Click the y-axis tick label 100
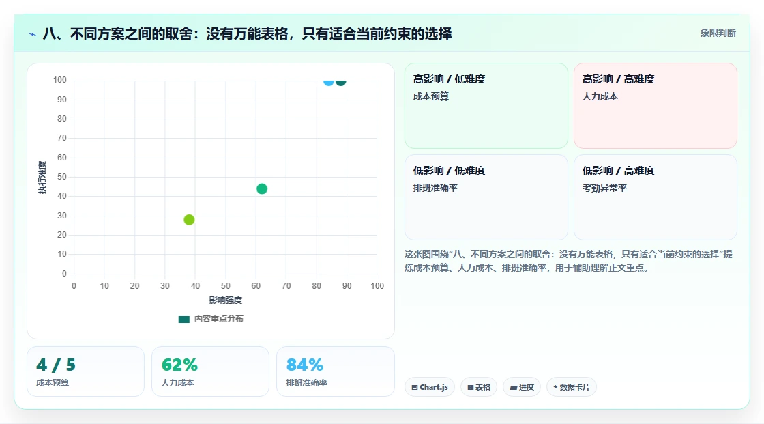The image size is (764, 424). [x=60, y=80]
